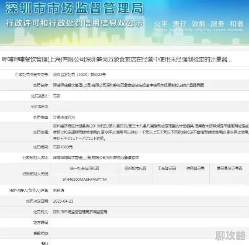Click the 公平 slogan word in banner
This screenshot has width=249, height=245.
[161, 24]
